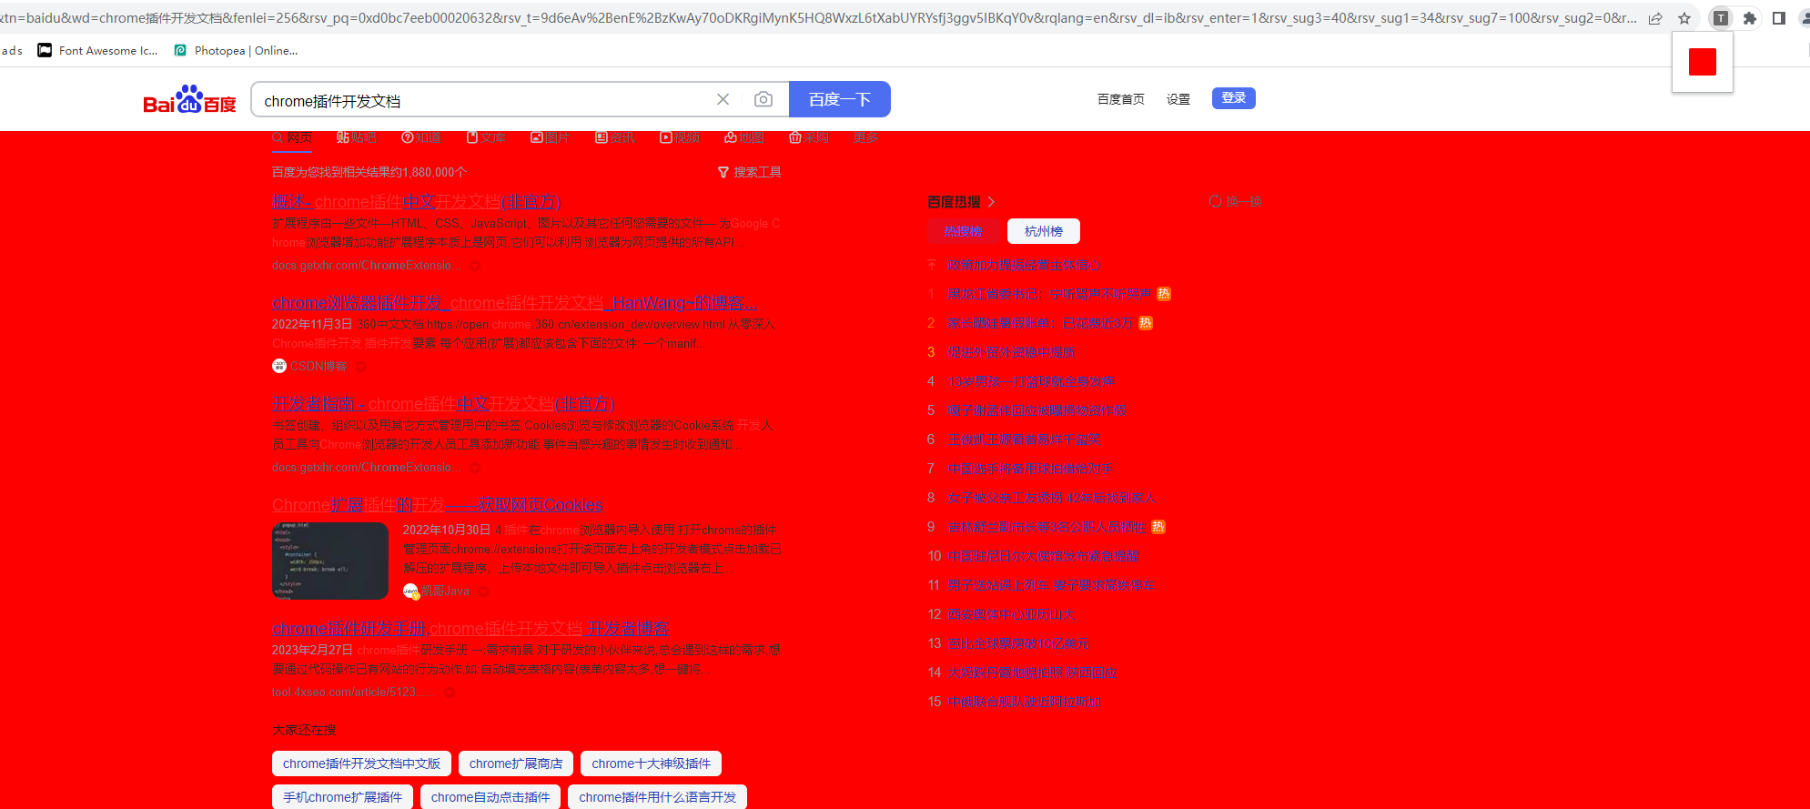
Task: Click the camera image search icon
Action: [763, 99]
